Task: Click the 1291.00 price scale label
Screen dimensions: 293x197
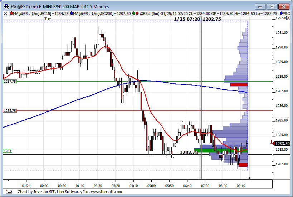Action: tap(282, 33)
